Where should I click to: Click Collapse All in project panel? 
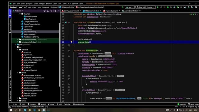point(51,11)
